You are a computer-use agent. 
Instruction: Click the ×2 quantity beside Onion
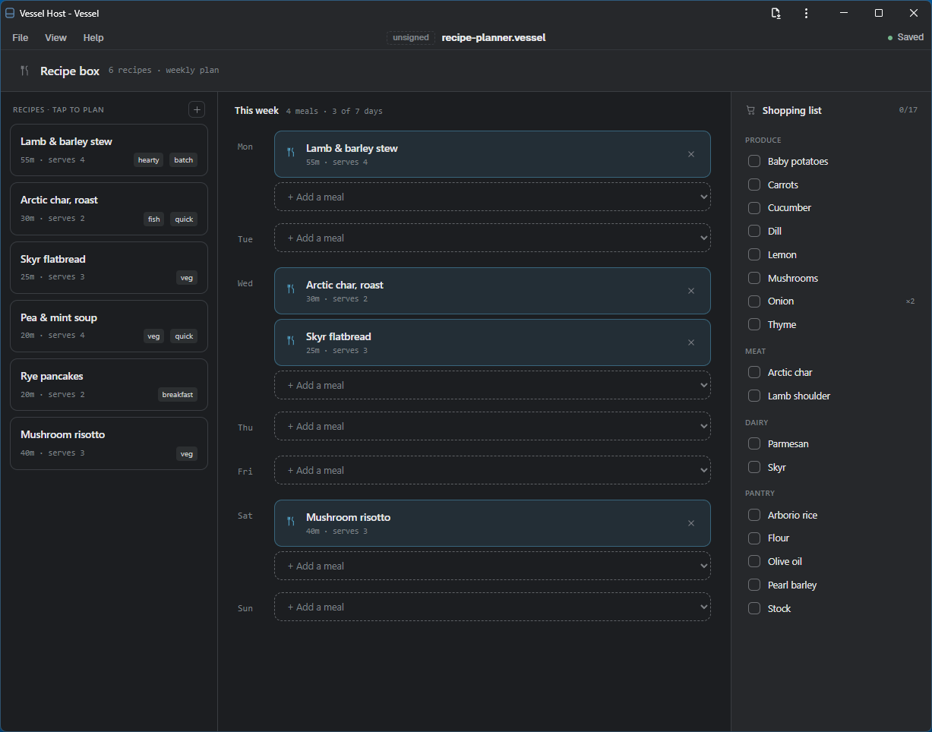click(x=910, y=301)
